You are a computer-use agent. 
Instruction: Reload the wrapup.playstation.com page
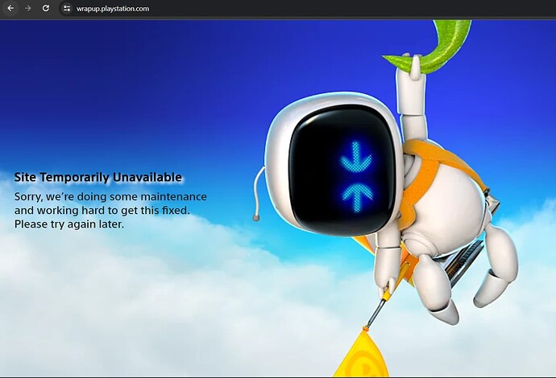[x=46, y=8]
